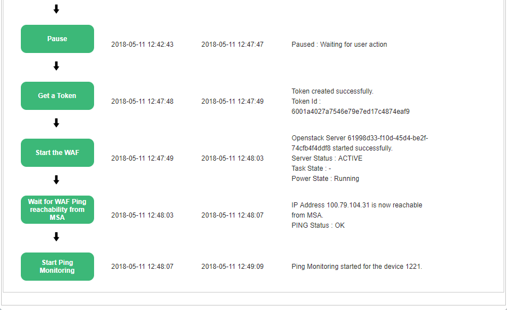Screen dimensions: 507x310
Task: Click arrow between Get a Token and Start the WAF
Action: tap(56, 123)
